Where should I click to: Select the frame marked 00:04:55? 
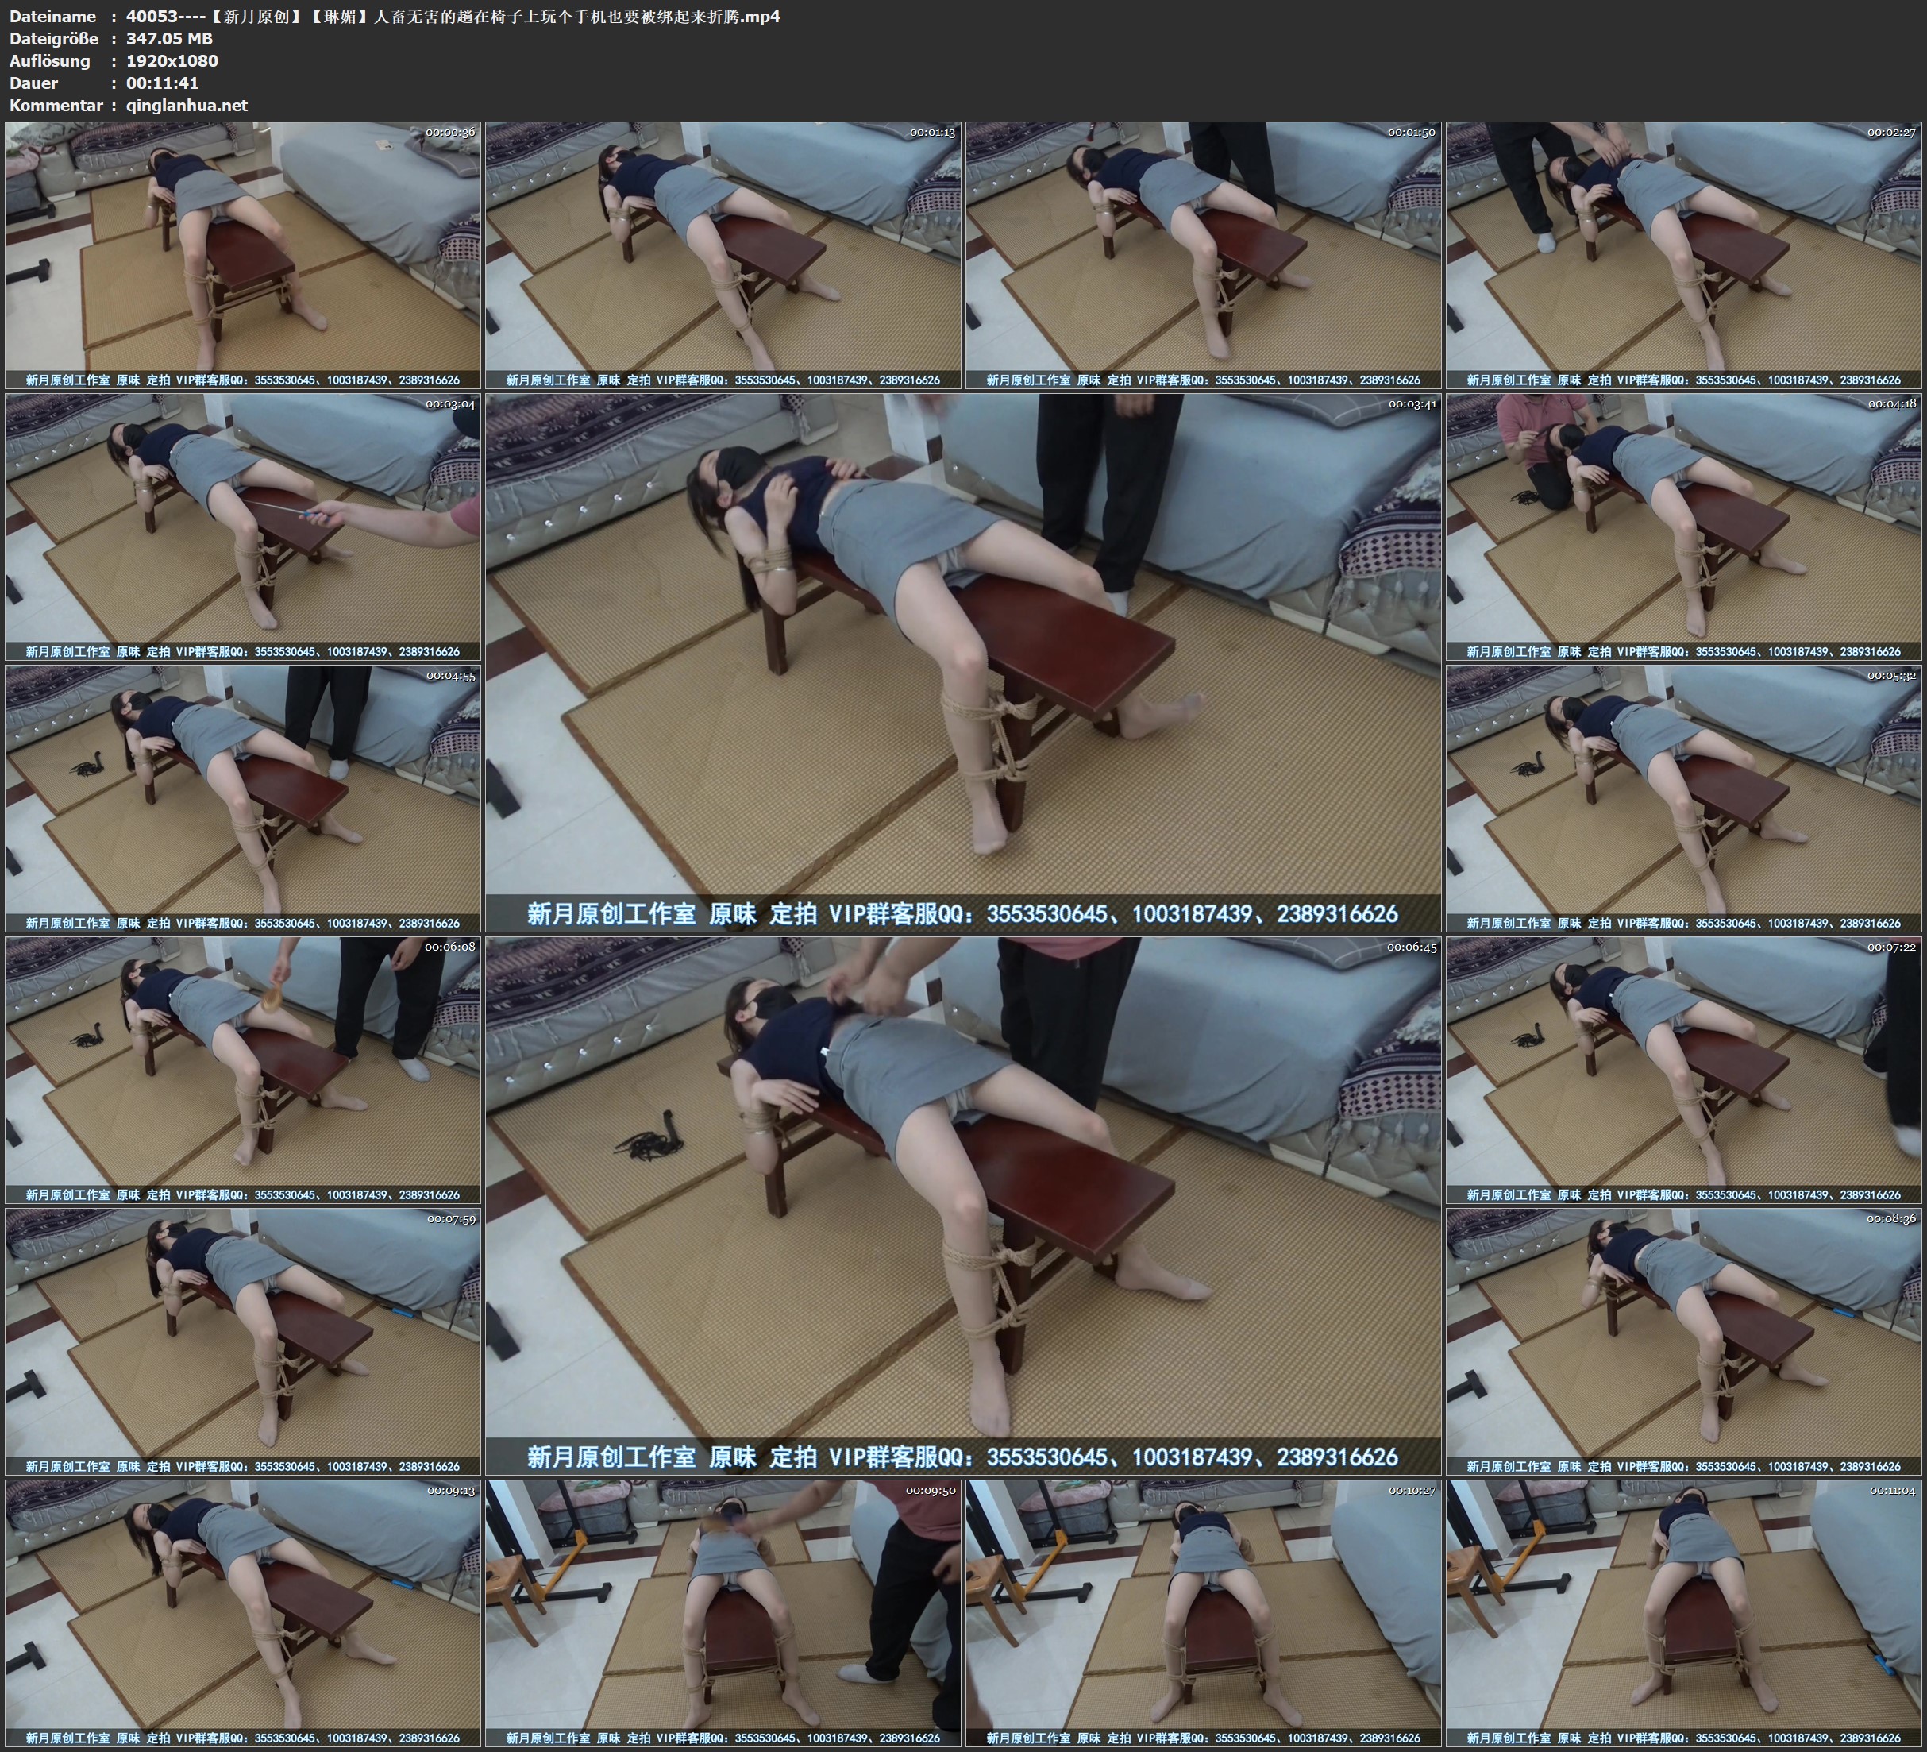coord(243,797)
